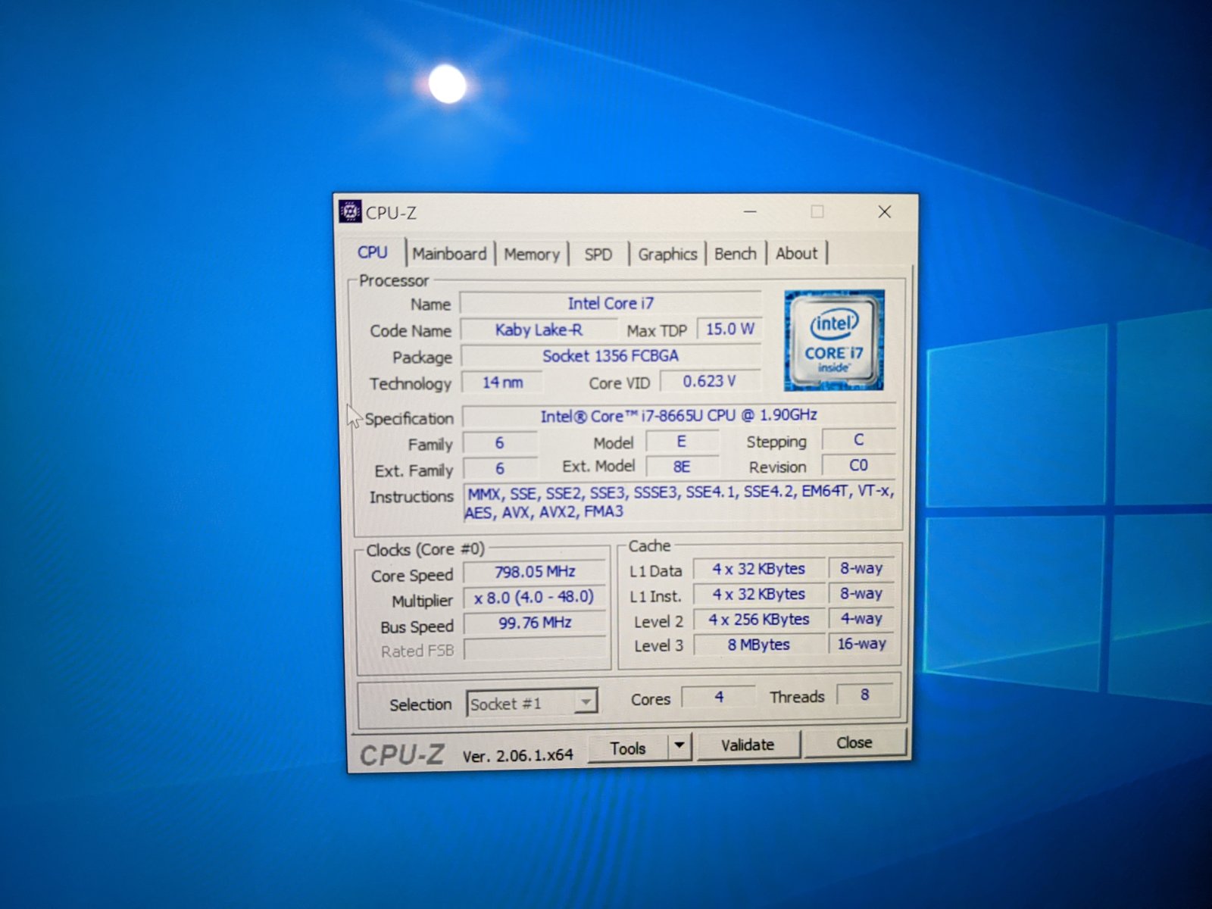The width and height of the screenshot is (1212, 909).
Task: Click the Code Name value 'Kaby Lake-R'
Action: pos(539,330)
